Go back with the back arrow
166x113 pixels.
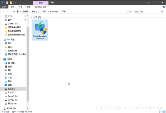pyautogui.click(x=3, y=12)
